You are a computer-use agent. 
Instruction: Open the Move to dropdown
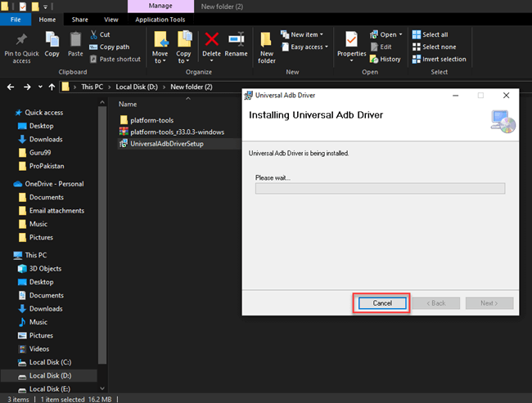click(160, 46)
